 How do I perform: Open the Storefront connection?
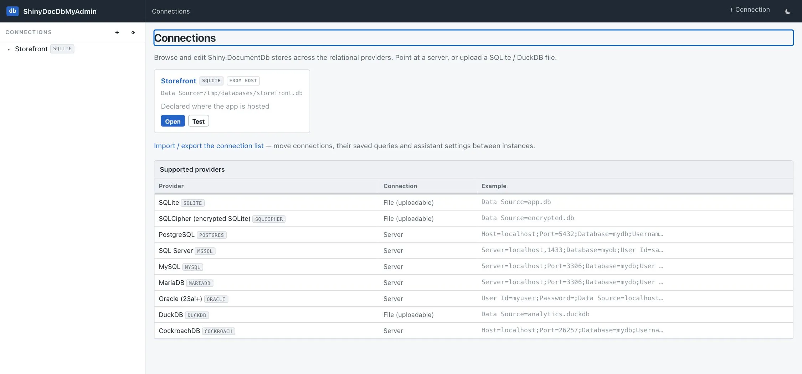(173, 121)
